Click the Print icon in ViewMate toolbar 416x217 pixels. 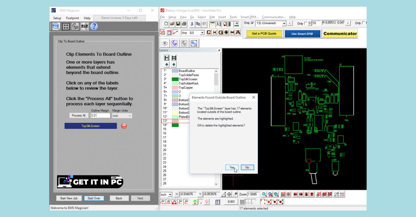click(184, 24)
